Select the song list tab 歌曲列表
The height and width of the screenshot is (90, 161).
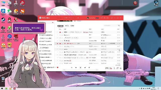click(x=60, y=26)
